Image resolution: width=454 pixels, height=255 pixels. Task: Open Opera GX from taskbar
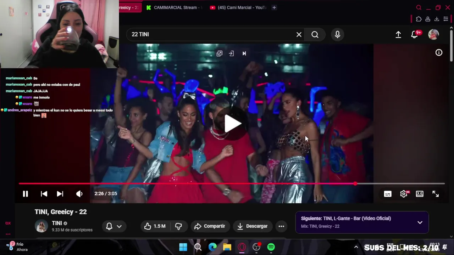coord(242,247)
